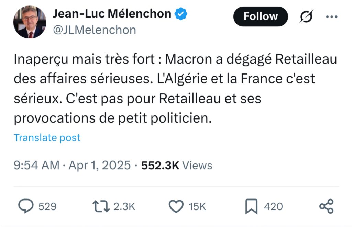Click the Translate post link

47,138
